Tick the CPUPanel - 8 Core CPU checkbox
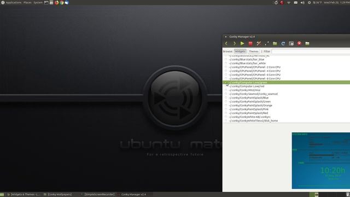Screen dimensions: 350x197 [x=226, y=78]
